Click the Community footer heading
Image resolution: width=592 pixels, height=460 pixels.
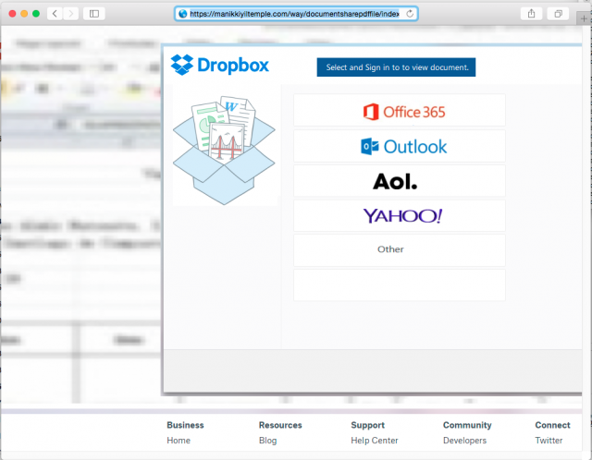467,425
